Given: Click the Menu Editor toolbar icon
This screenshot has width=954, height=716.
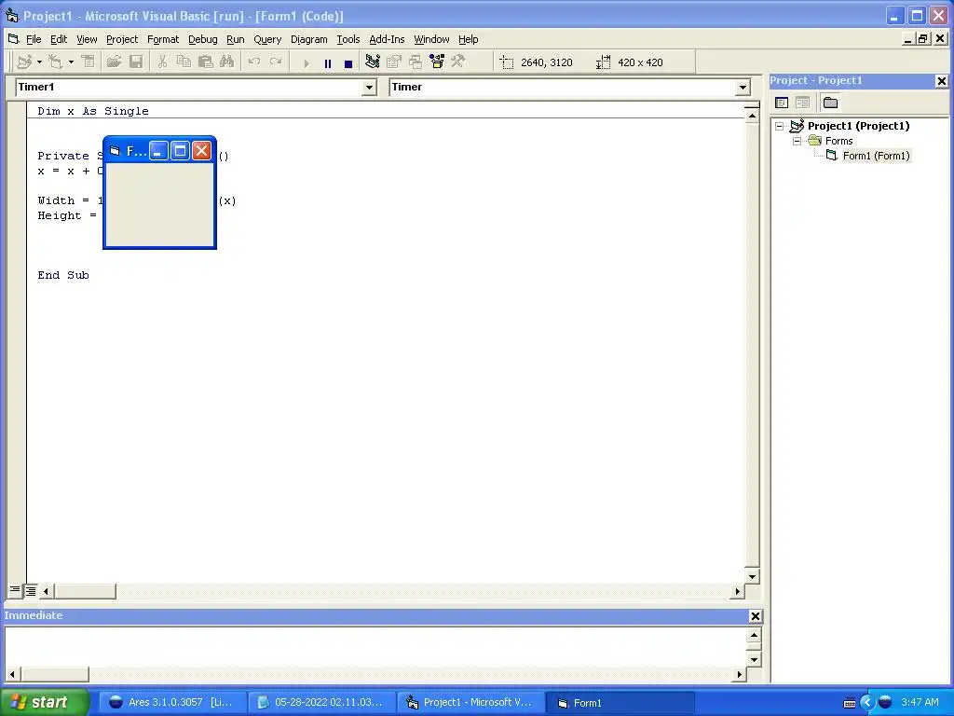Looking at the screenshot, I should pos(88,62).
